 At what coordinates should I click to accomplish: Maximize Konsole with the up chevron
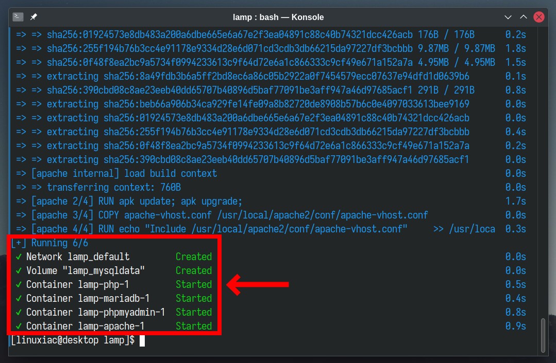[524, 17]
